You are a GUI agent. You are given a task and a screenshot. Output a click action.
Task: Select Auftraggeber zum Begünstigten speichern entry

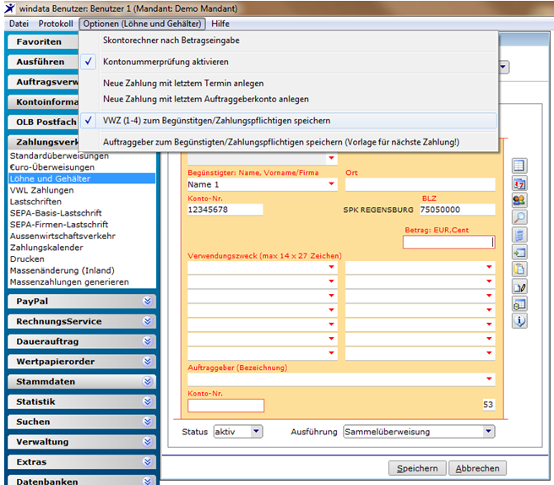click(288, 142)
